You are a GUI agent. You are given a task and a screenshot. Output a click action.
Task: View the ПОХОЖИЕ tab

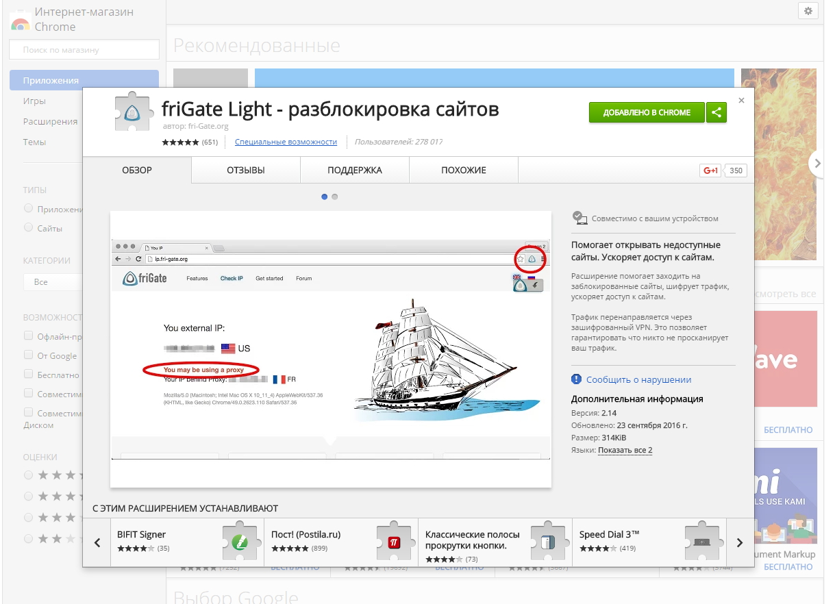[464, 170]
